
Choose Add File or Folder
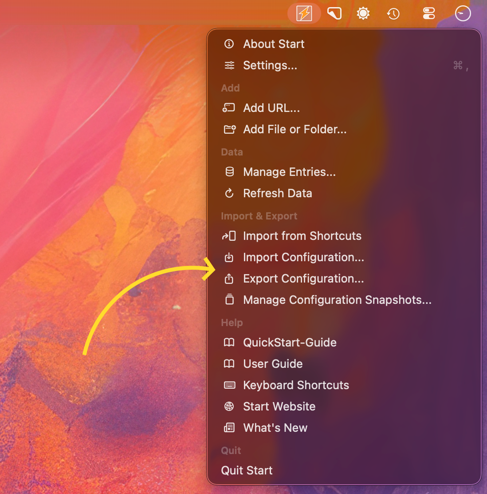click(295, 129)
